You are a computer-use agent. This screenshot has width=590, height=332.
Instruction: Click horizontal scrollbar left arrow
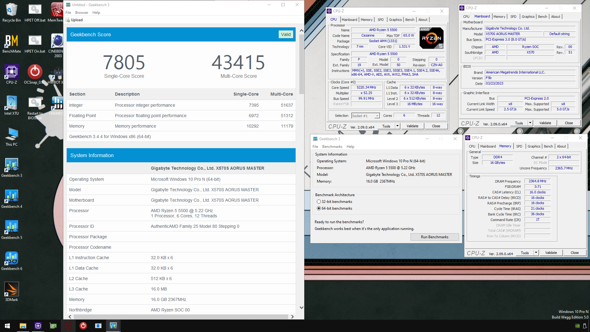(70, 317)
